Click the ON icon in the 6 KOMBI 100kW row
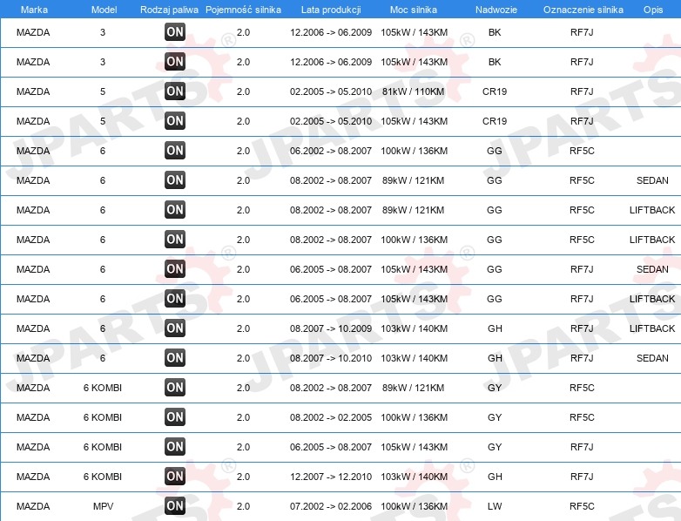The width and height of the screenshot is (681, 521). coord(175,416)
